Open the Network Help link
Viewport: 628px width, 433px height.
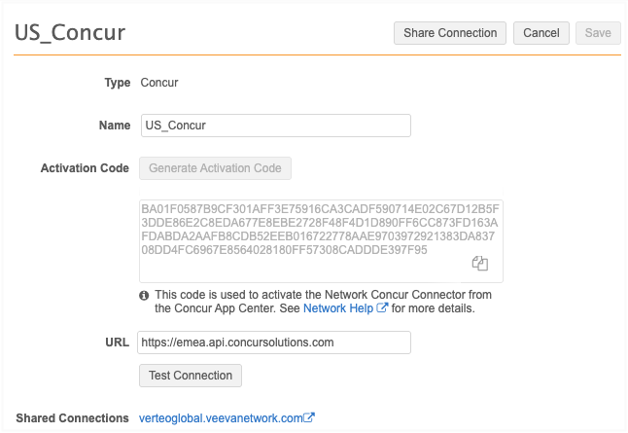[x=338, y=308]
